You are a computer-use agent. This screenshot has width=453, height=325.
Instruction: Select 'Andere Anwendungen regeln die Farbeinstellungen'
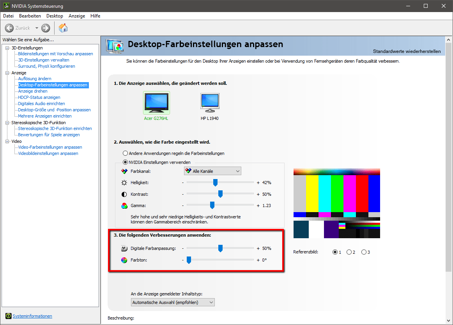click(x=126, y=153)
